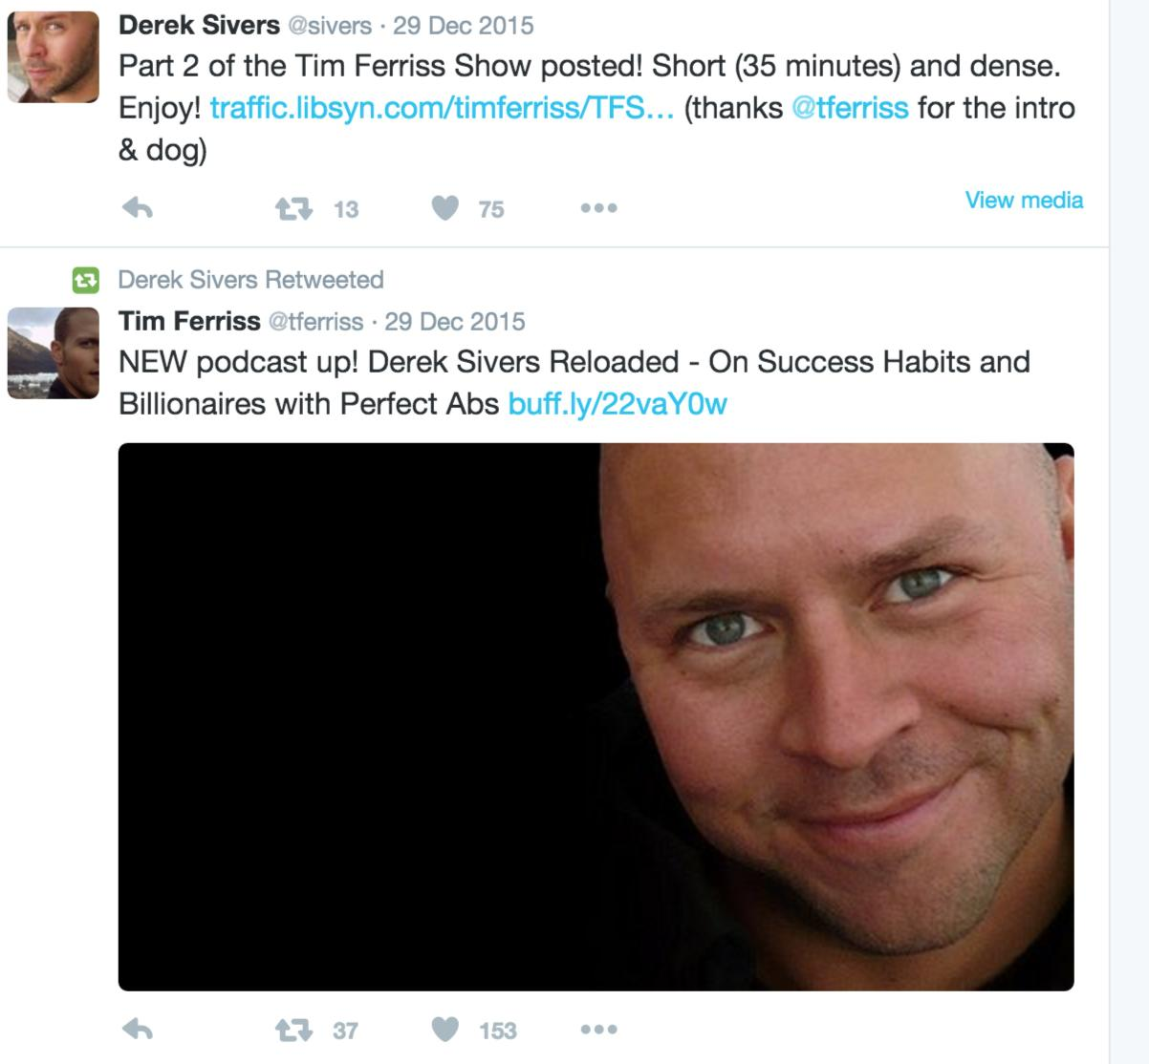This screenshot has height=1064, width=1149.
Task: Click the Derek Sivers author name
Action: 199,25
